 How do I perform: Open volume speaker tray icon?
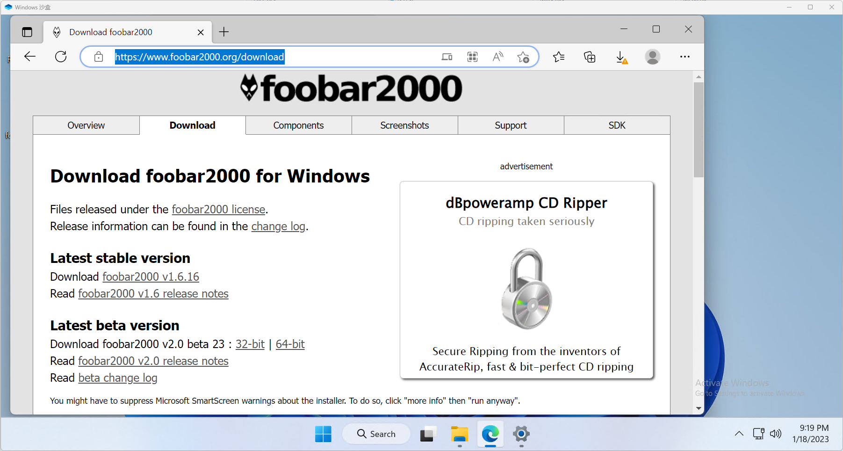click(776, 434)
